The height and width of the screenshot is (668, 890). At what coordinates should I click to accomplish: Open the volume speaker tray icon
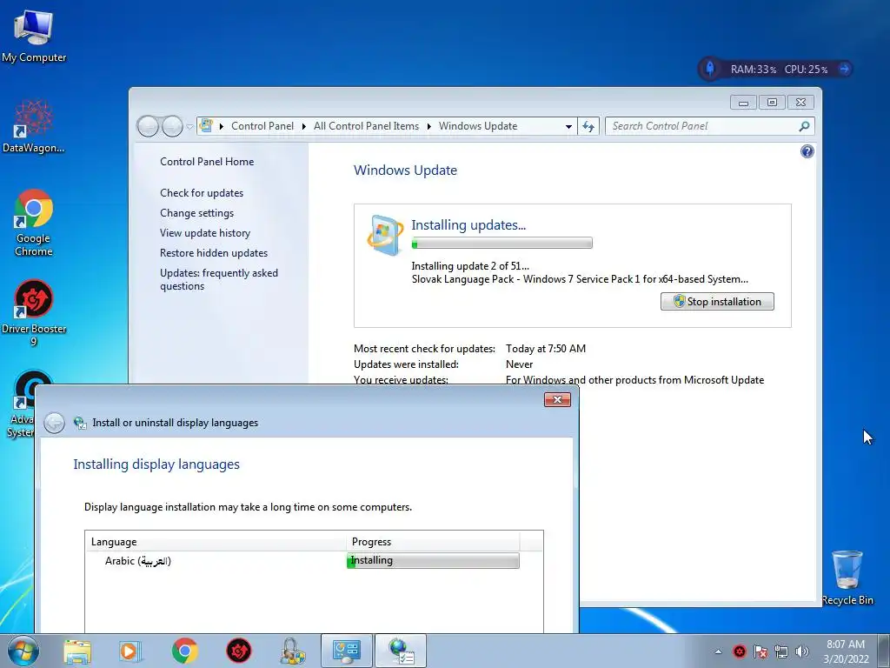click(x=802, y=651)
